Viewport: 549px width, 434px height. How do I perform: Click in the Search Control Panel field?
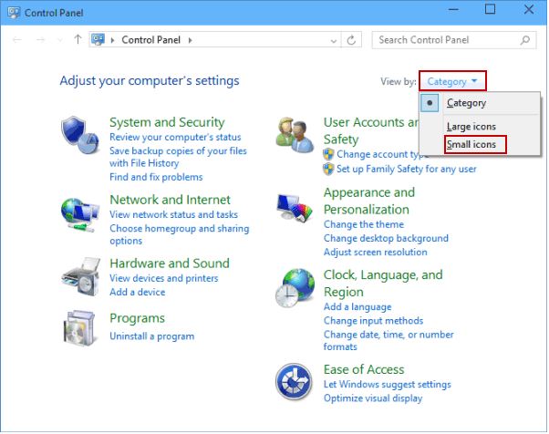point(454,40)
